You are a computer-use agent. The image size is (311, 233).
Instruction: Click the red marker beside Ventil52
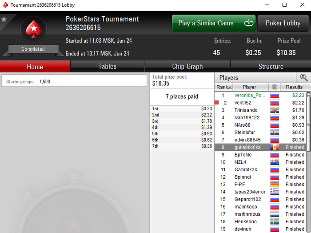pyautogui.click(x=217, y=103)
